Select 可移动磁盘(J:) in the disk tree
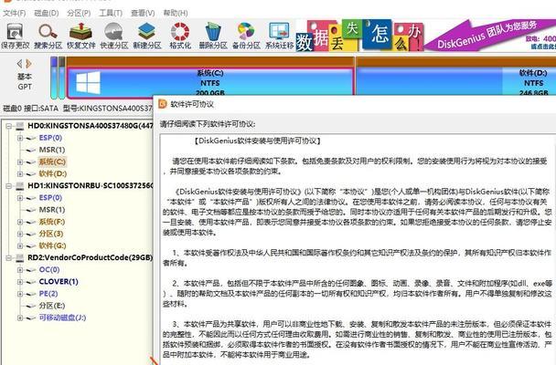 [x=62, y=318]
